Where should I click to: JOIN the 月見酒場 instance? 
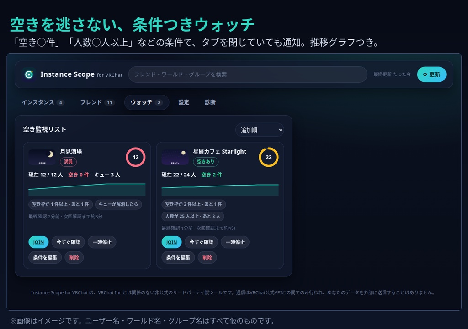pyautogui.click(x=38, y=242)
